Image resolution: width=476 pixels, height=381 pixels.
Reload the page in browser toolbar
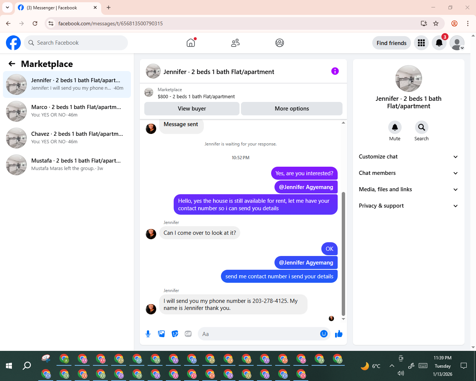click(35, 23)
